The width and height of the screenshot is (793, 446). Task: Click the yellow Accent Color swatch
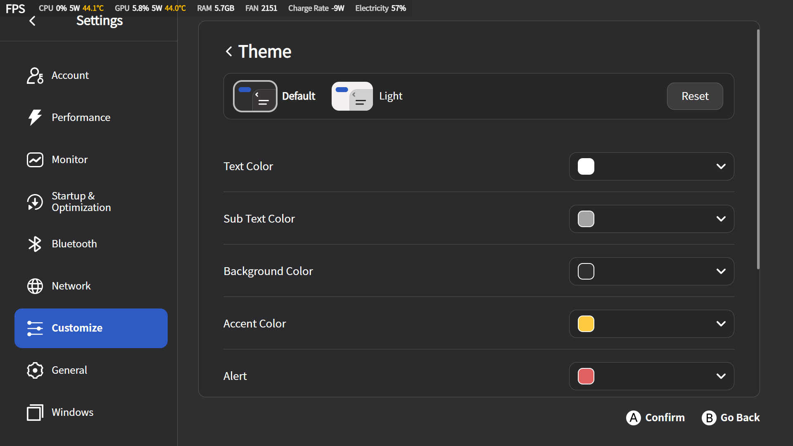click(586, 324)
